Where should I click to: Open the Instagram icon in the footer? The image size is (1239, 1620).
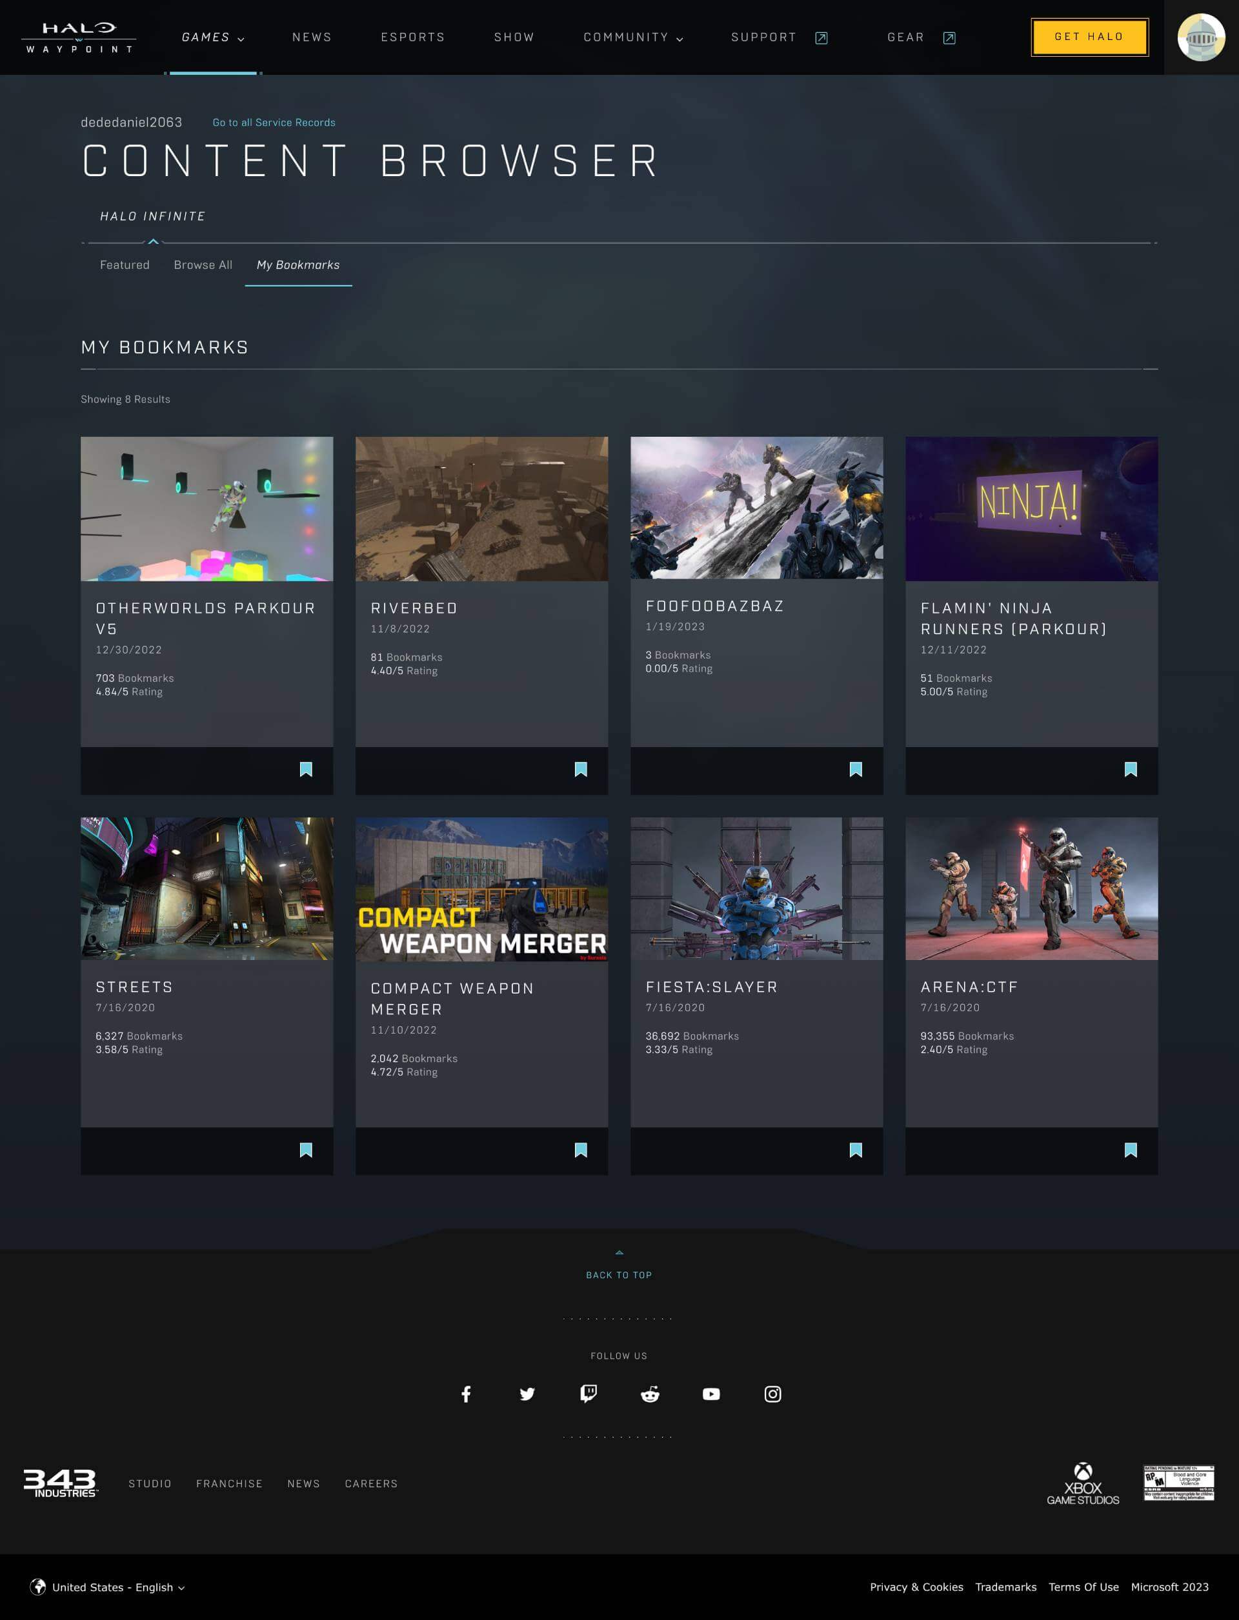click(x=772, y=1394)
